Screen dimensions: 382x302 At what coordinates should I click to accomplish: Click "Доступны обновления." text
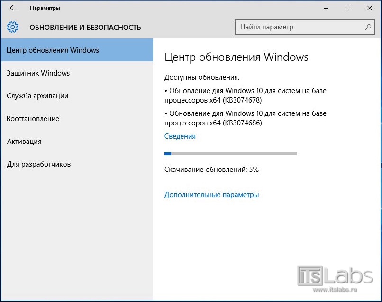pyautogui.click(x=202, y=77)
